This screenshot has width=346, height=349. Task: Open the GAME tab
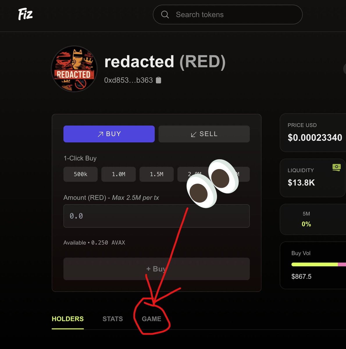click(151, 319)
